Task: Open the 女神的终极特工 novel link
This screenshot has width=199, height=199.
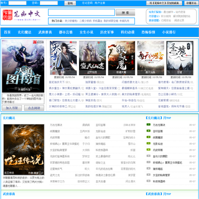Action: pyautogui.click(x=59, y=107)
